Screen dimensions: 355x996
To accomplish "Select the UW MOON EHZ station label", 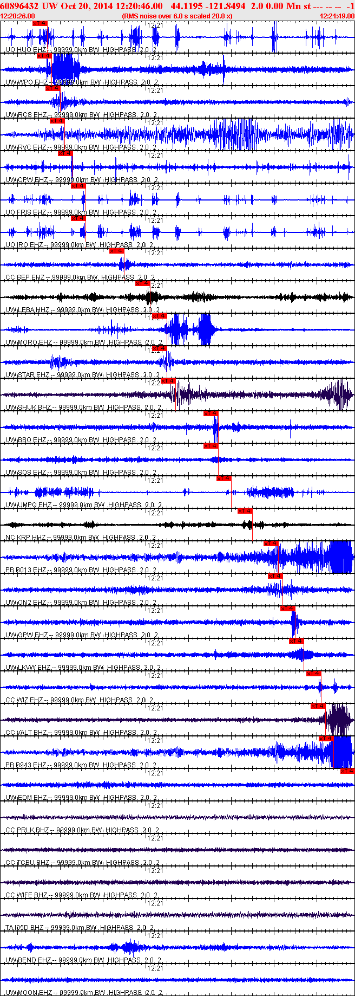I will (29, 993).
